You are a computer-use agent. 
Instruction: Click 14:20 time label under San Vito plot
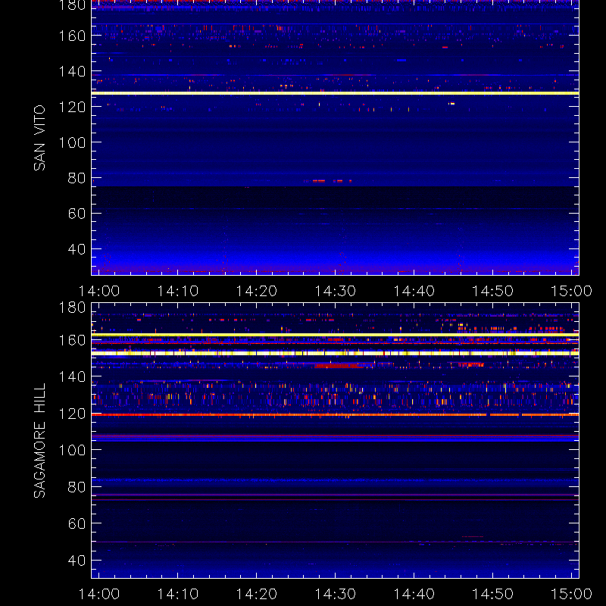click(x=257, y=291)
